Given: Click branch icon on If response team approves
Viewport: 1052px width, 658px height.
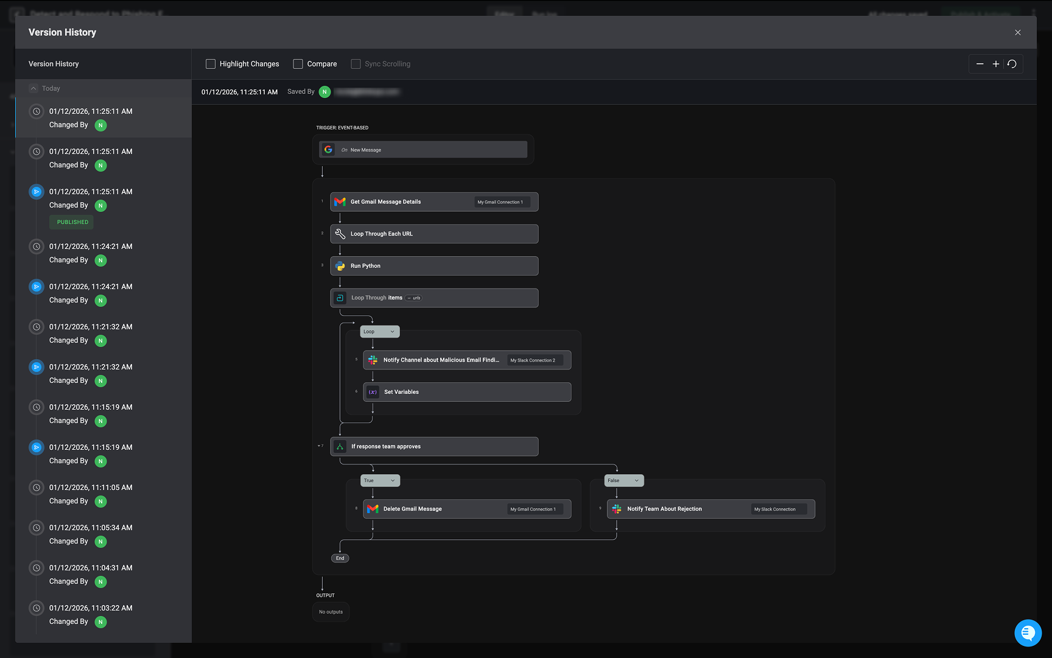Looking at the screenshot, I should (x=340, y=446).
